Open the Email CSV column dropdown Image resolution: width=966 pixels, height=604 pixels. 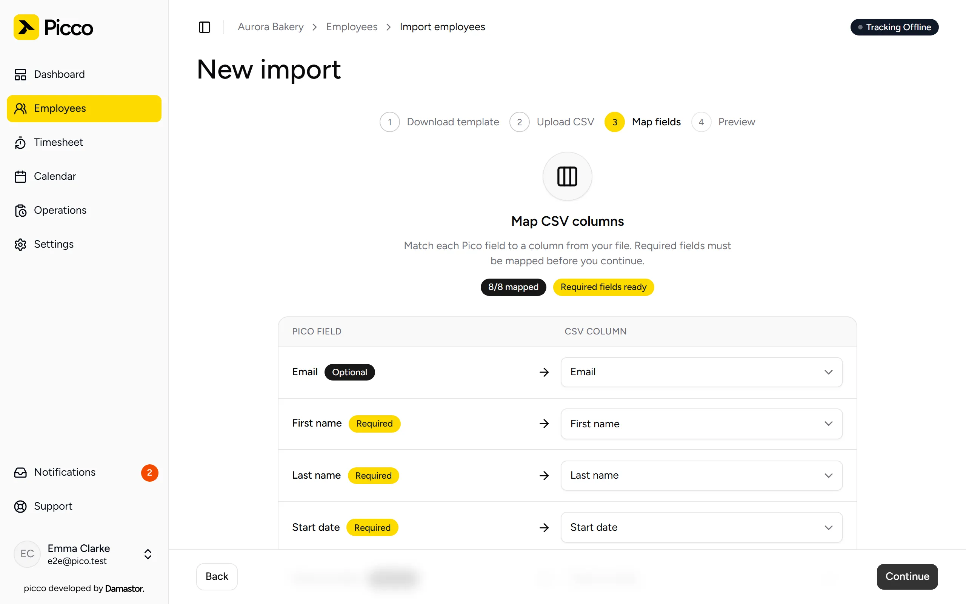coord(701,372)
